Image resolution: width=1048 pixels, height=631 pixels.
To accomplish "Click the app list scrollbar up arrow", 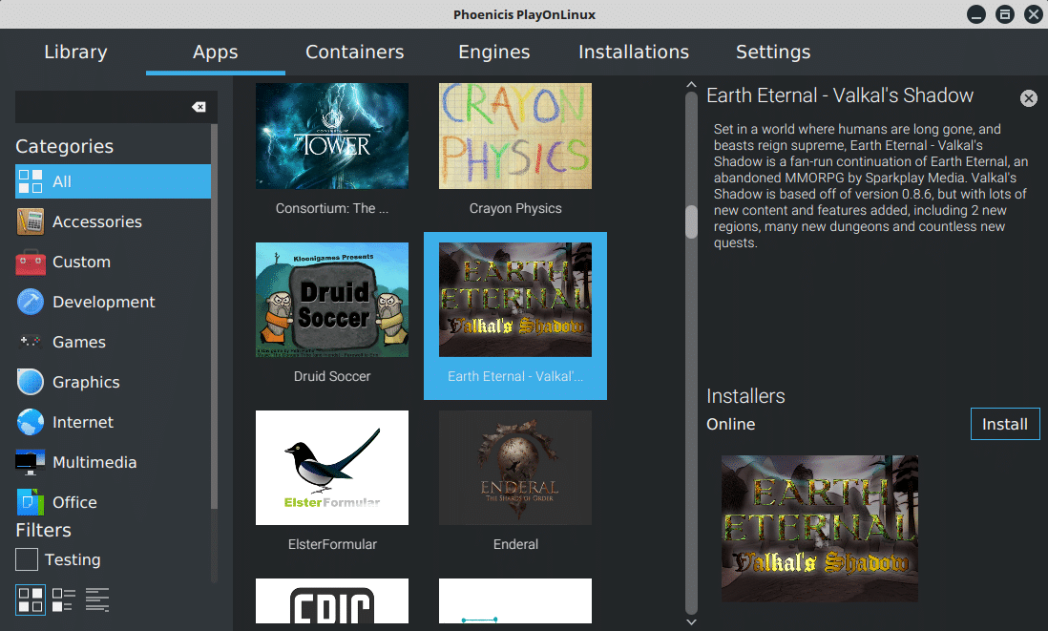I will pos(691,85).
